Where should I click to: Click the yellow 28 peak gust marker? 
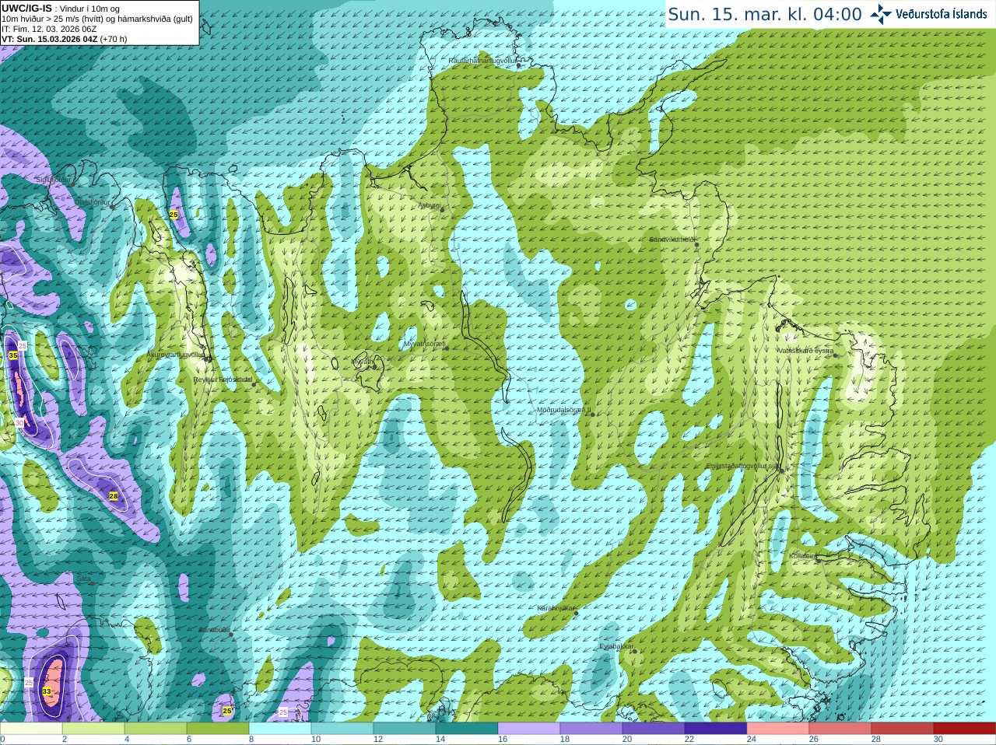[x=114, y=496]
